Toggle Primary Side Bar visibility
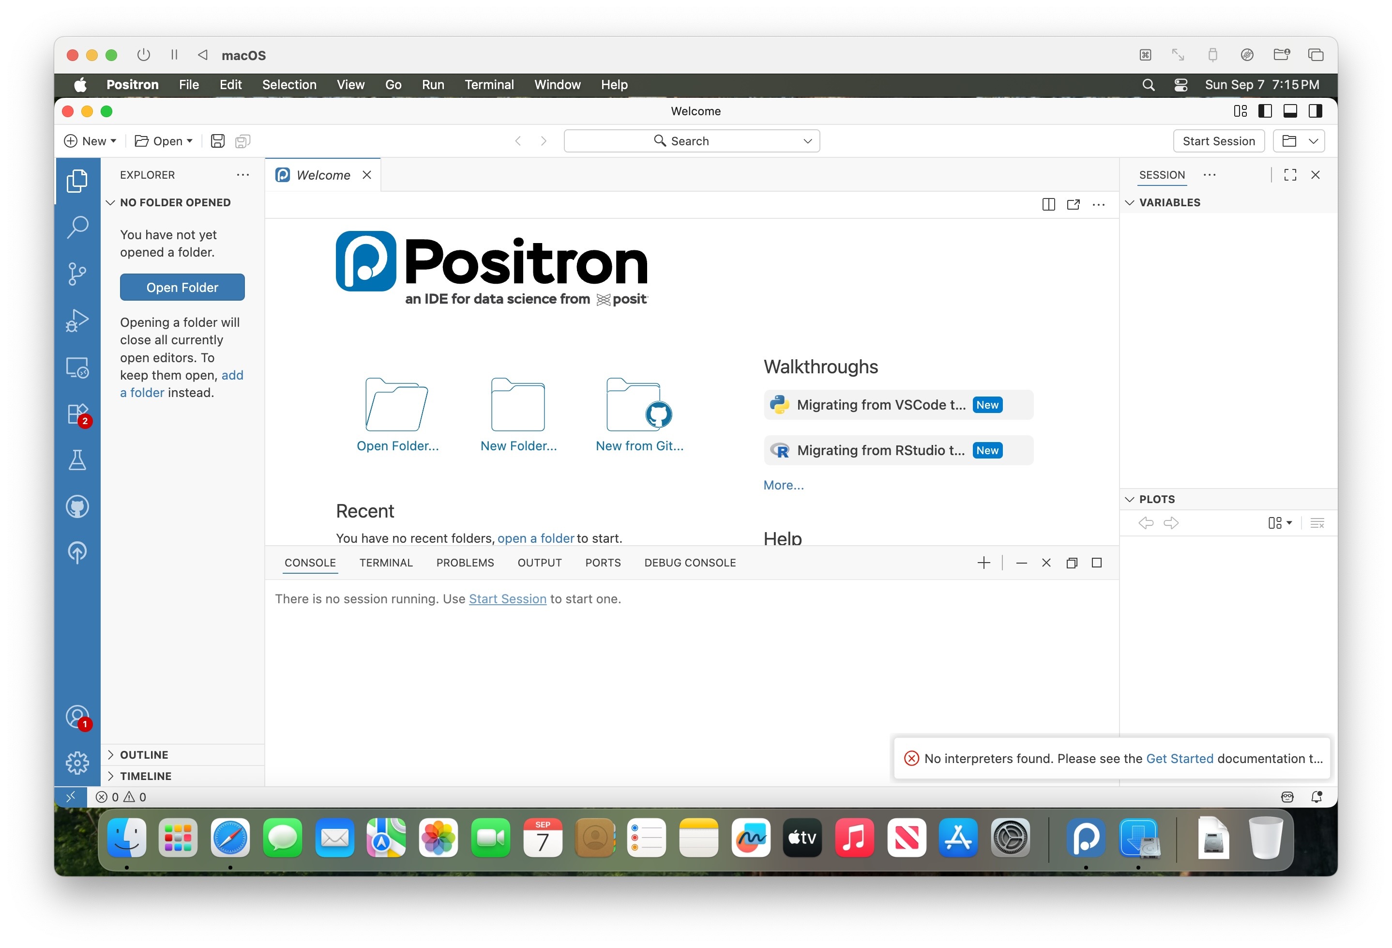This screenshot has height=948, width=1392. 1266,111
